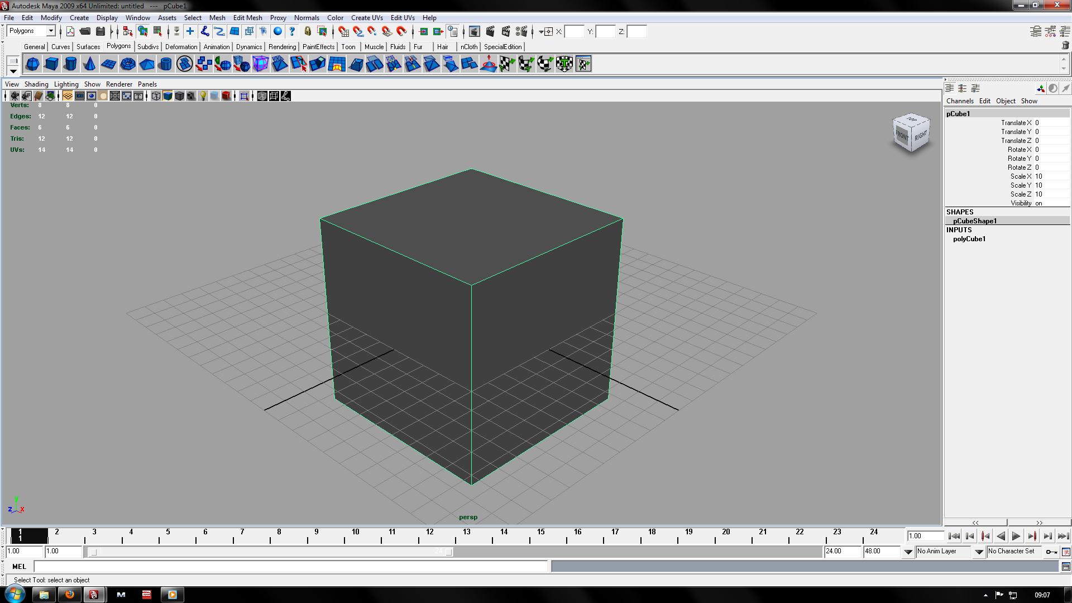Click the render current frame clapper icon
Image resolution: width=1072 pixels, height=603 pixels.
coord(490,31)
